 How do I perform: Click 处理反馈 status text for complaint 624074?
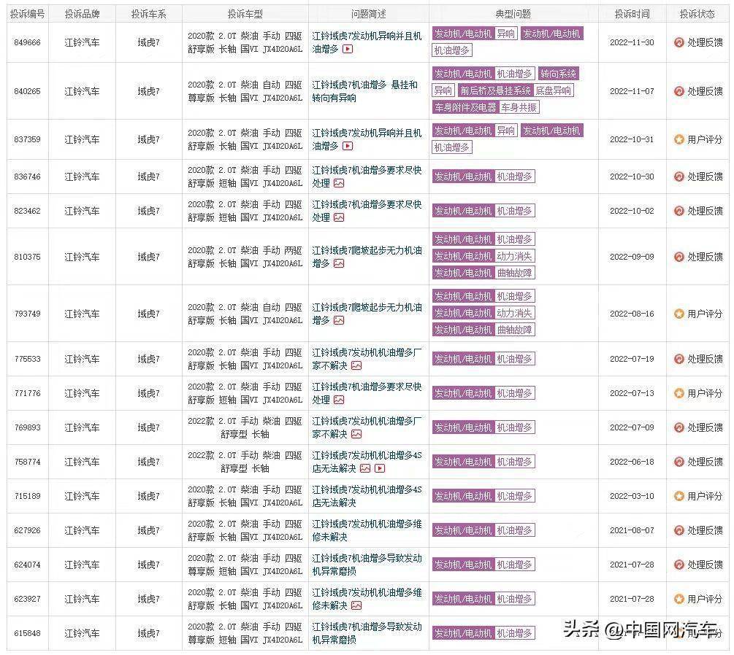pos(705,565)
